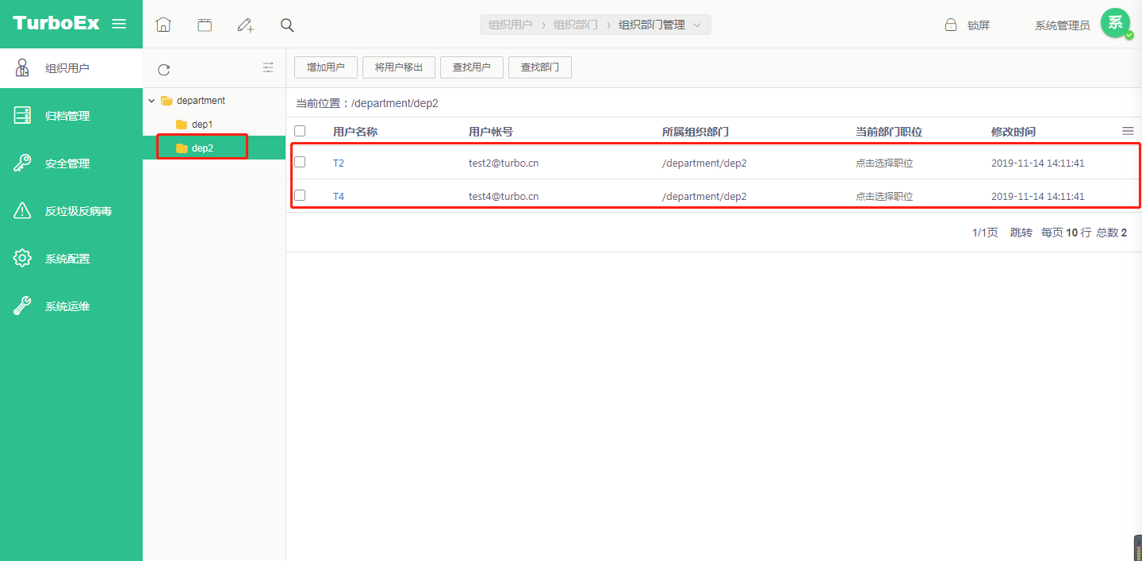The image size is (1142, 561).
Task: Go to 系统配置 sidebar menu
Action: click(x=67, y=259)
